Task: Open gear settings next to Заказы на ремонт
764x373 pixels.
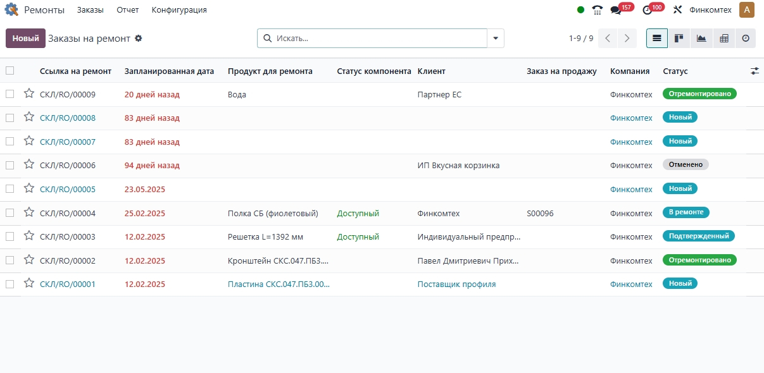Action: pos(139,39)
